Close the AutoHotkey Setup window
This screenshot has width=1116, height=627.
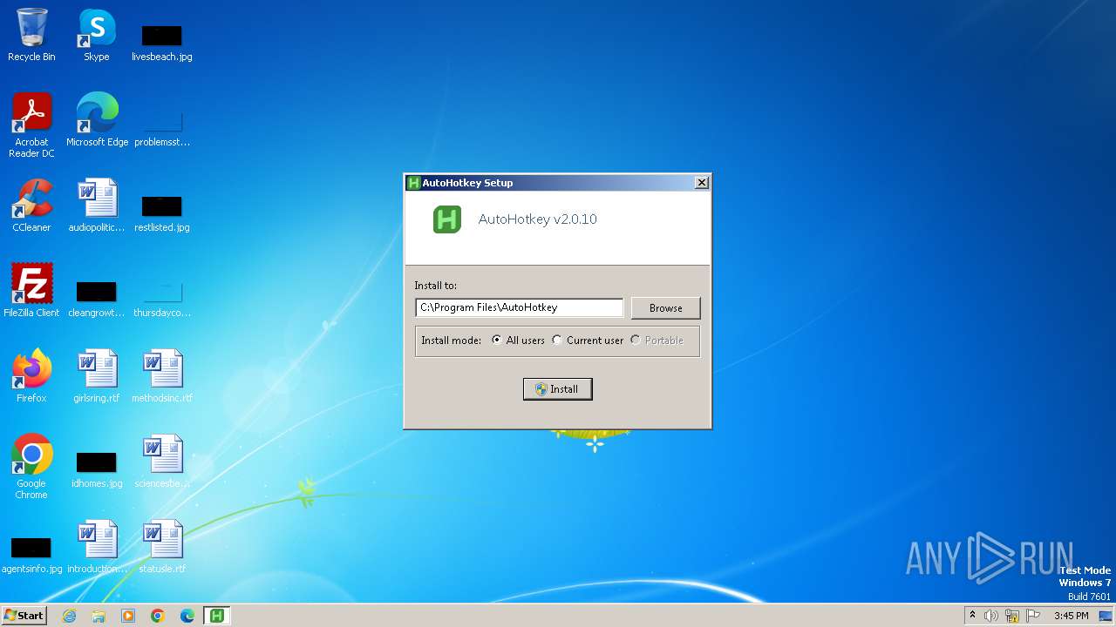701,183
